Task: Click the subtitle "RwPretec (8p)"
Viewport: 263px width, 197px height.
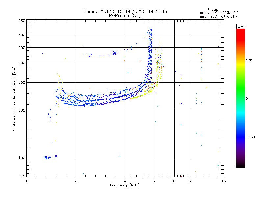Action: click(125, 16)
